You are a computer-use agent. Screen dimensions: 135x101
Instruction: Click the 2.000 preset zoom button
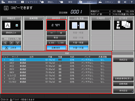coord(61,43)
